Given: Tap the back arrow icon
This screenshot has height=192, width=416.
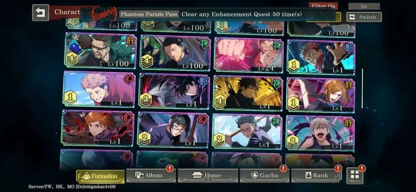Looking at the screenshot, I should 41,12.
